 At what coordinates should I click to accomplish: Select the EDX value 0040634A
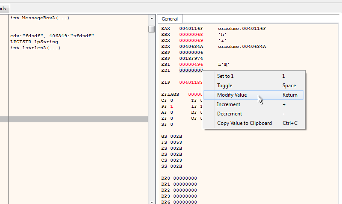click(191, 47)
